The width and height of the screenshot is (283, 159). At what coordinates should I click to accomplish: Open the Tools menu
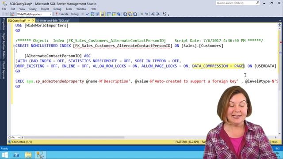(69, 9)
